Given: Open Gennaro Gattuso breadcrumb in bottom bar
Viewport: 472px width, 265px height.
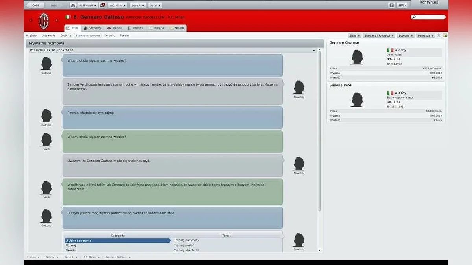Looking at the screenshot, I should [x=118, y=257].
